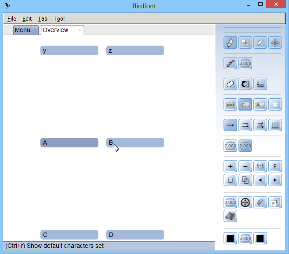Select the glyph cell labeled z

pos(135,50)
